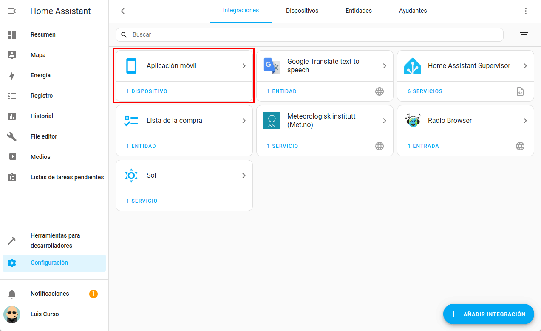Image resolution: width=541 pixels, height=331 pixels.
Task: Open the filter options icon
Action: coord(524,35)
